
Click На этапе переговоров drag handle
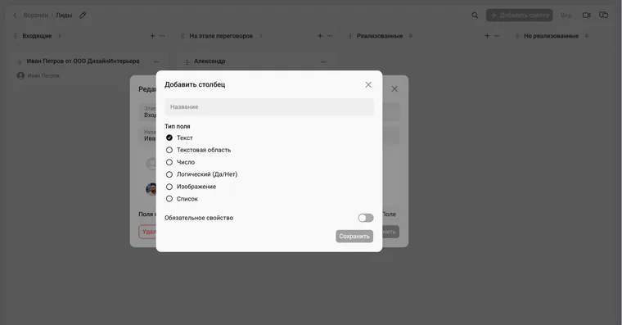(183, 36)
